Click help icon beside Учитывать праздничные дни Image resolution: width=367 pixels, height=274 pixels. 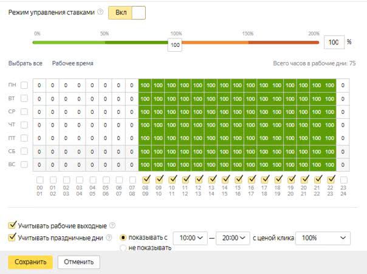click(109, 237)
